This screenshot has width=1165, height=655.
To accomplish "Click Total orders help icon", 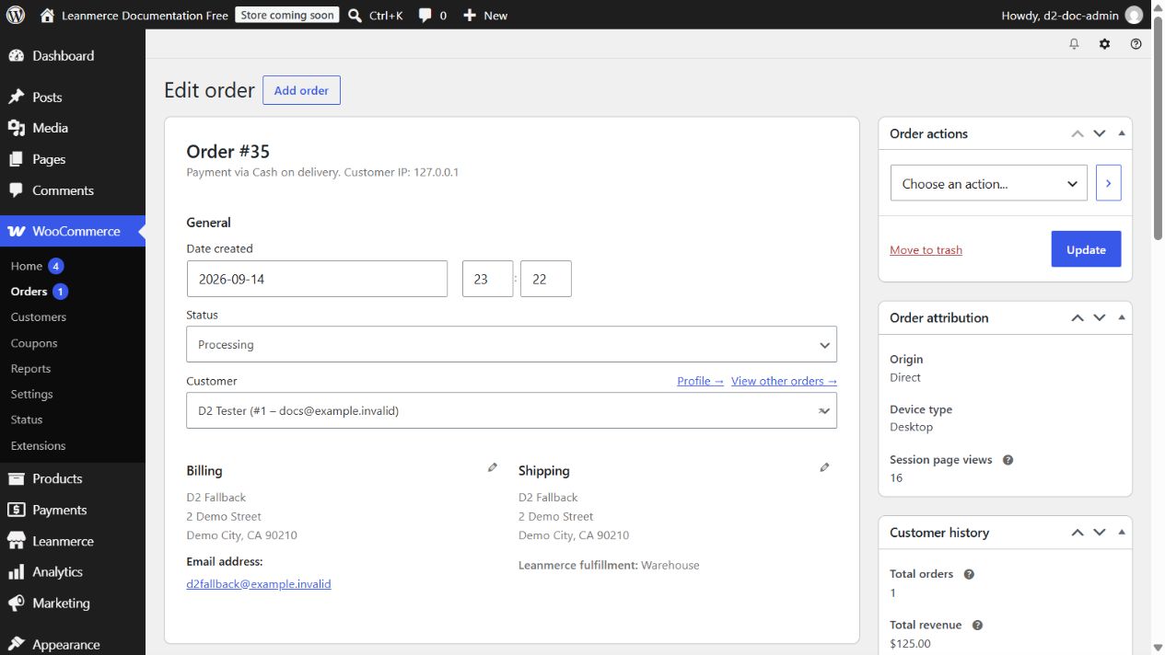I will point(969,574).
